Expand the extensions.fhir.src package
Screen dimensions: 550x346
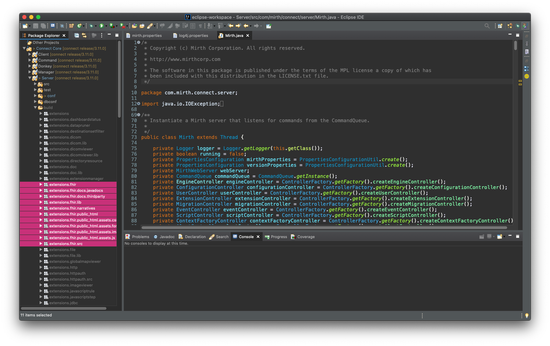point(41,244)
